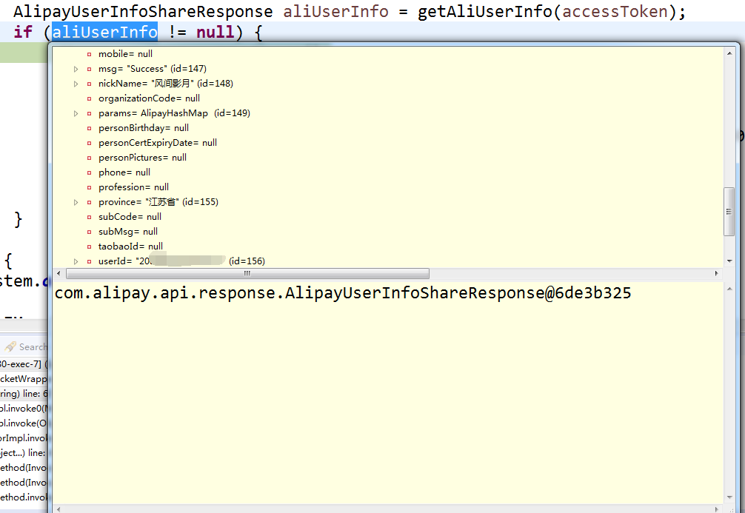Viewport: 745px width, 513px height.
Task: Select the personCertExpiryDate= null row
Action: coord(157,143)
